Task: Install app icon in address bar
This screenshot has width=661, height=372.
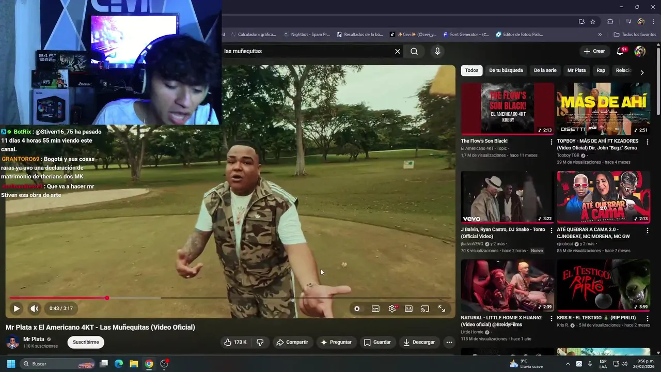Action: point(581,22)
